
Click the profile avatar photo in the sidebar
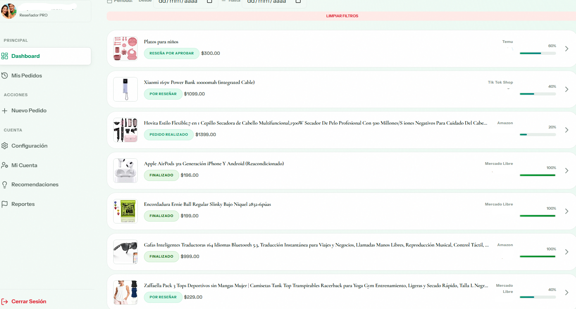pos(9,11)
